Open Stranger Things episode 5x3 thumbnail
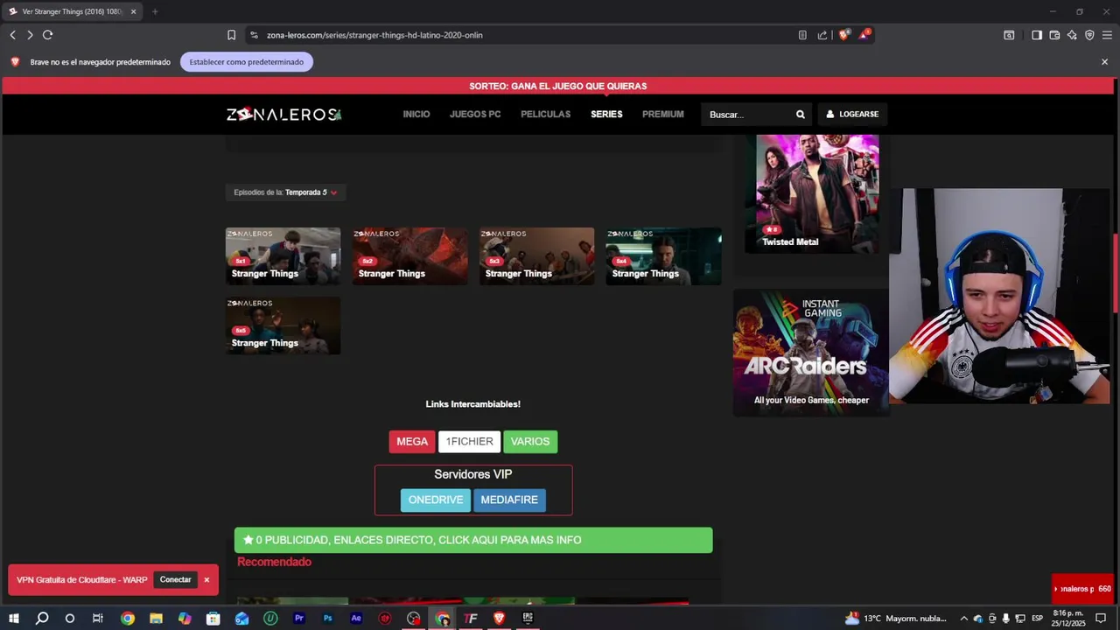 [536, 256]
